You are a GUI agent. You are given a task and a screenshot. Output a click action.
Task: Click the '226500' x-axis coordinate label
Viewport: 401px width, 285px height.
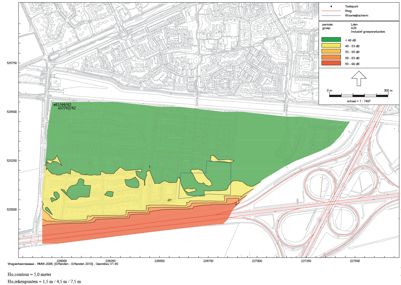tap(159, 260)
